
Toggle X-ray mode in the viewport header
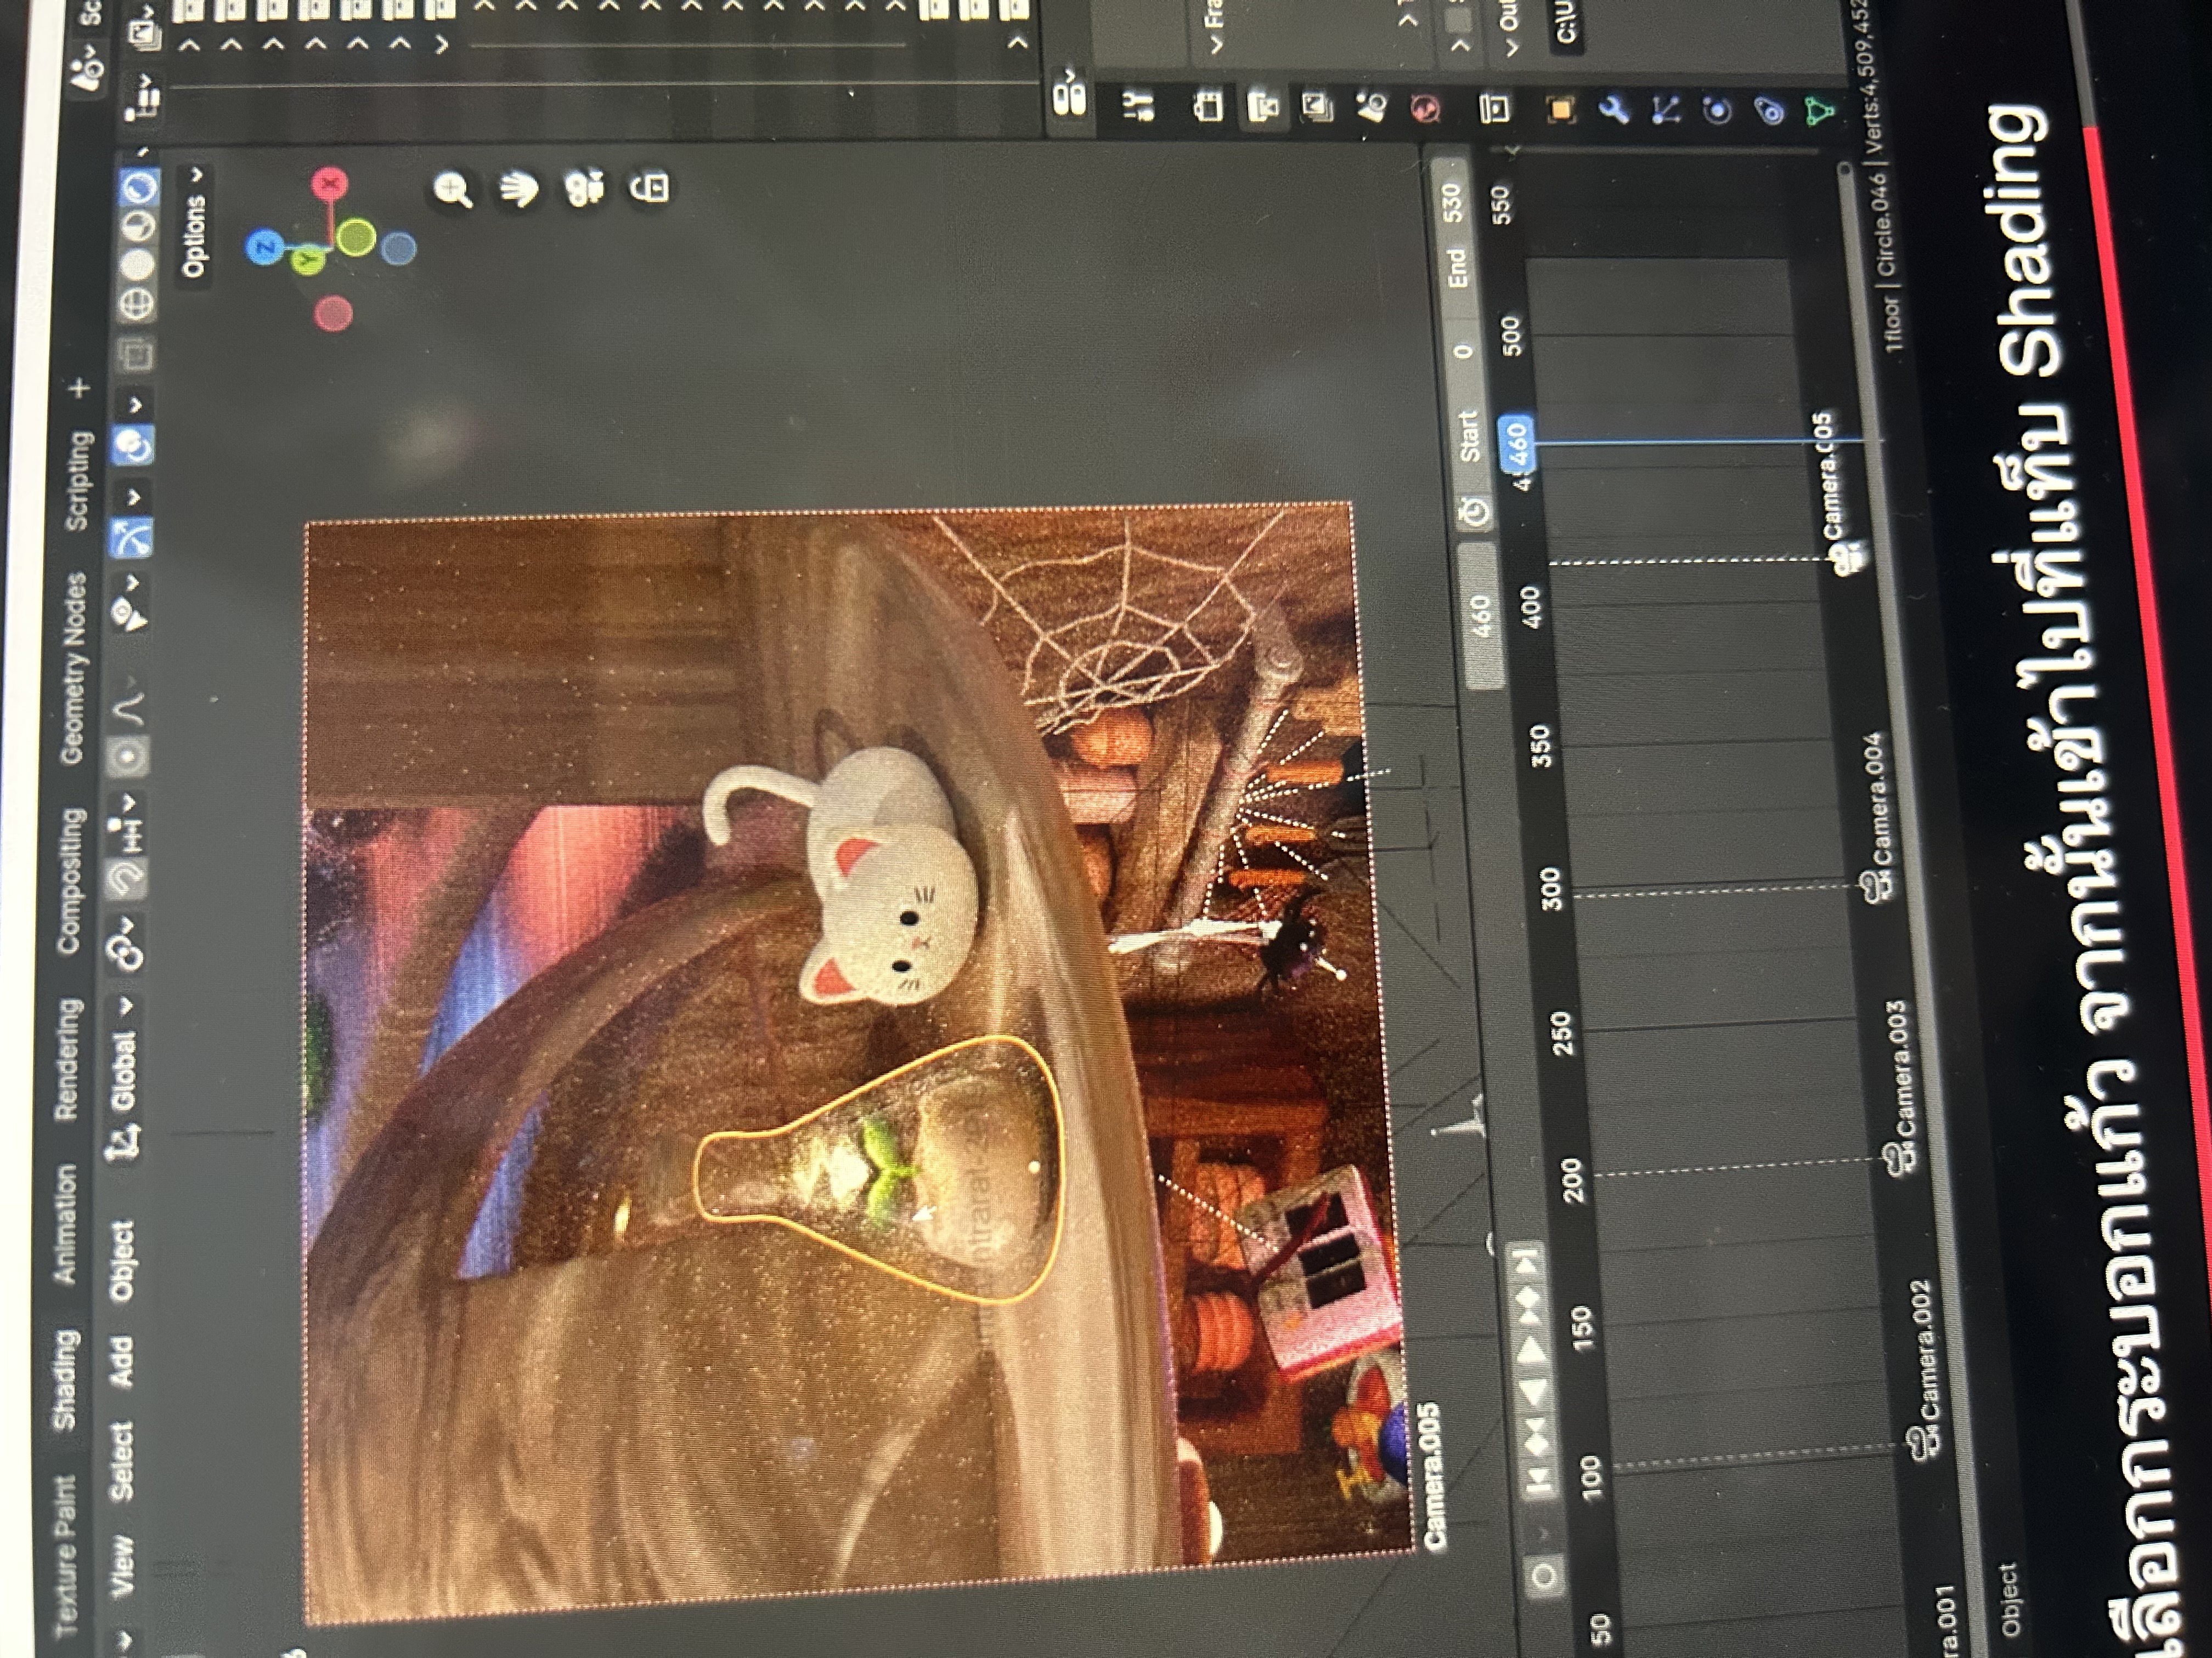coord(135,354)
